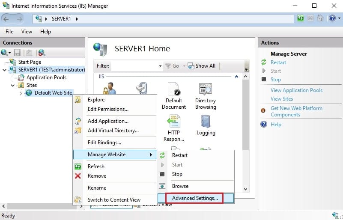Screen dimensions: 343x220
Task: Click View Application Pools link
Action: [296, 90]
